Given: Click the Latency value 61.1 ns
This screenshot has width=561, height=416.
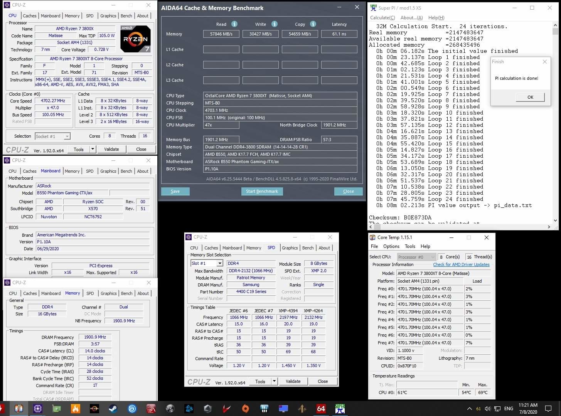Looking at the screenshot, I should coord(339,34).
